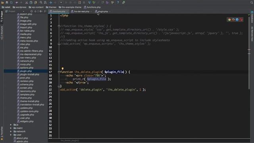Select plugin-install.php in the project tree
Viewport: 254px width, 143px height.
tap(29, 74)
